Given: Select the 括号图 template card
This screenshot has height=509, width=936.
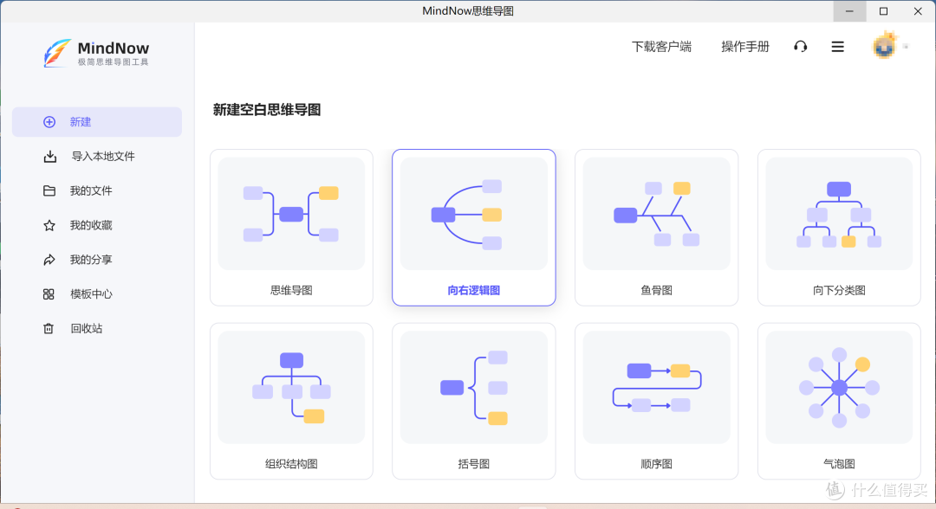Looking at the screenshot, I should coord(474,401).
